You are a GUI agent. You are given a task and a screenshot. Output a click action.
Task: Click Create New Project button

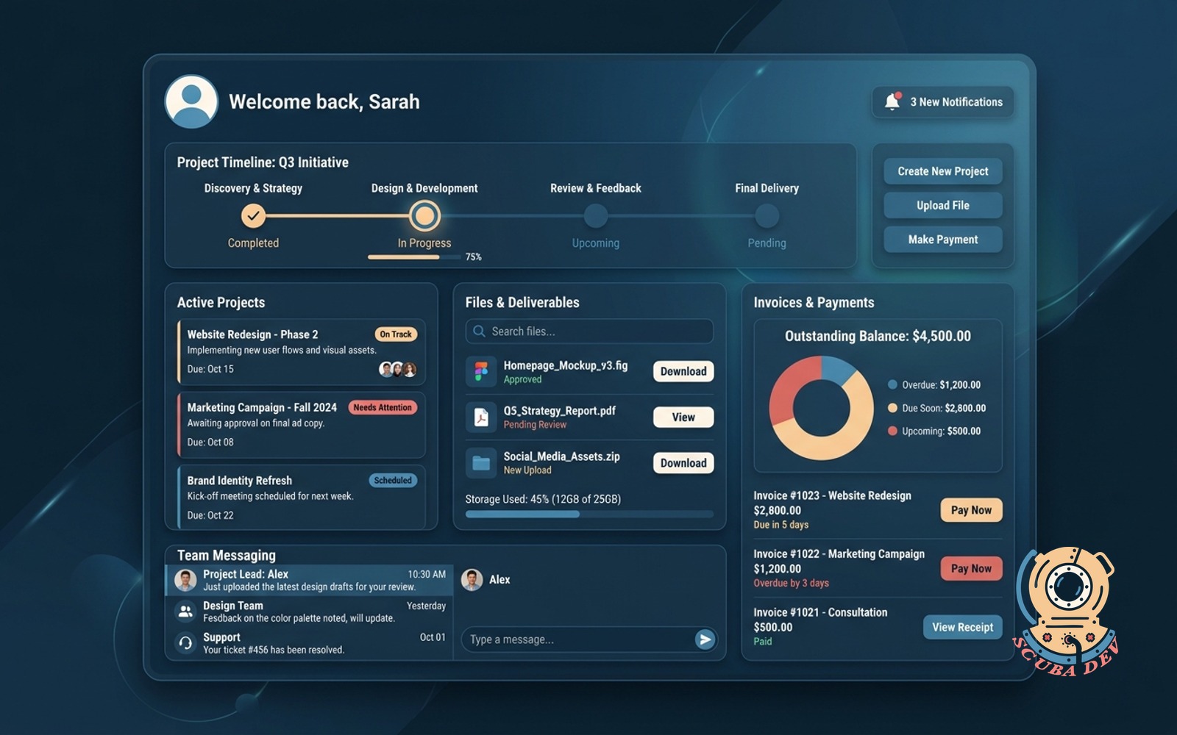943,171
